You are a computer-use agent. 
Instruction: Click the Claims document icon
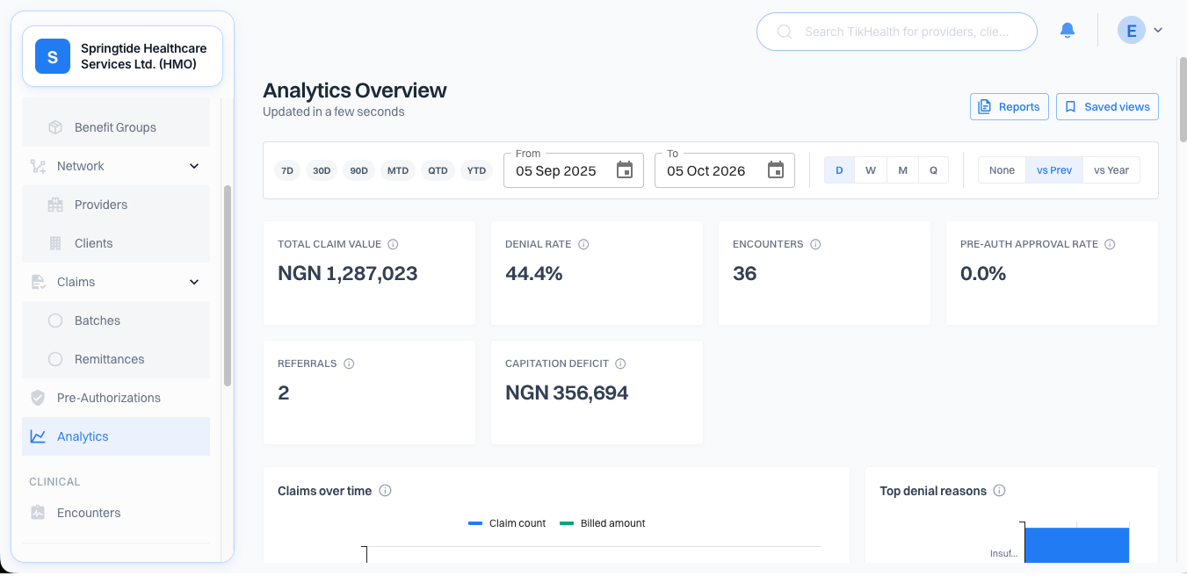click(38, 282)
